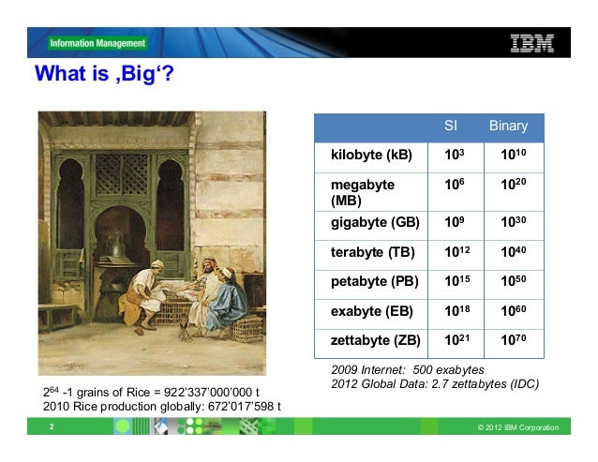Click the petabyte Binary value 10⁵⁰
598x462 pixels.
(x=514, y=281)
